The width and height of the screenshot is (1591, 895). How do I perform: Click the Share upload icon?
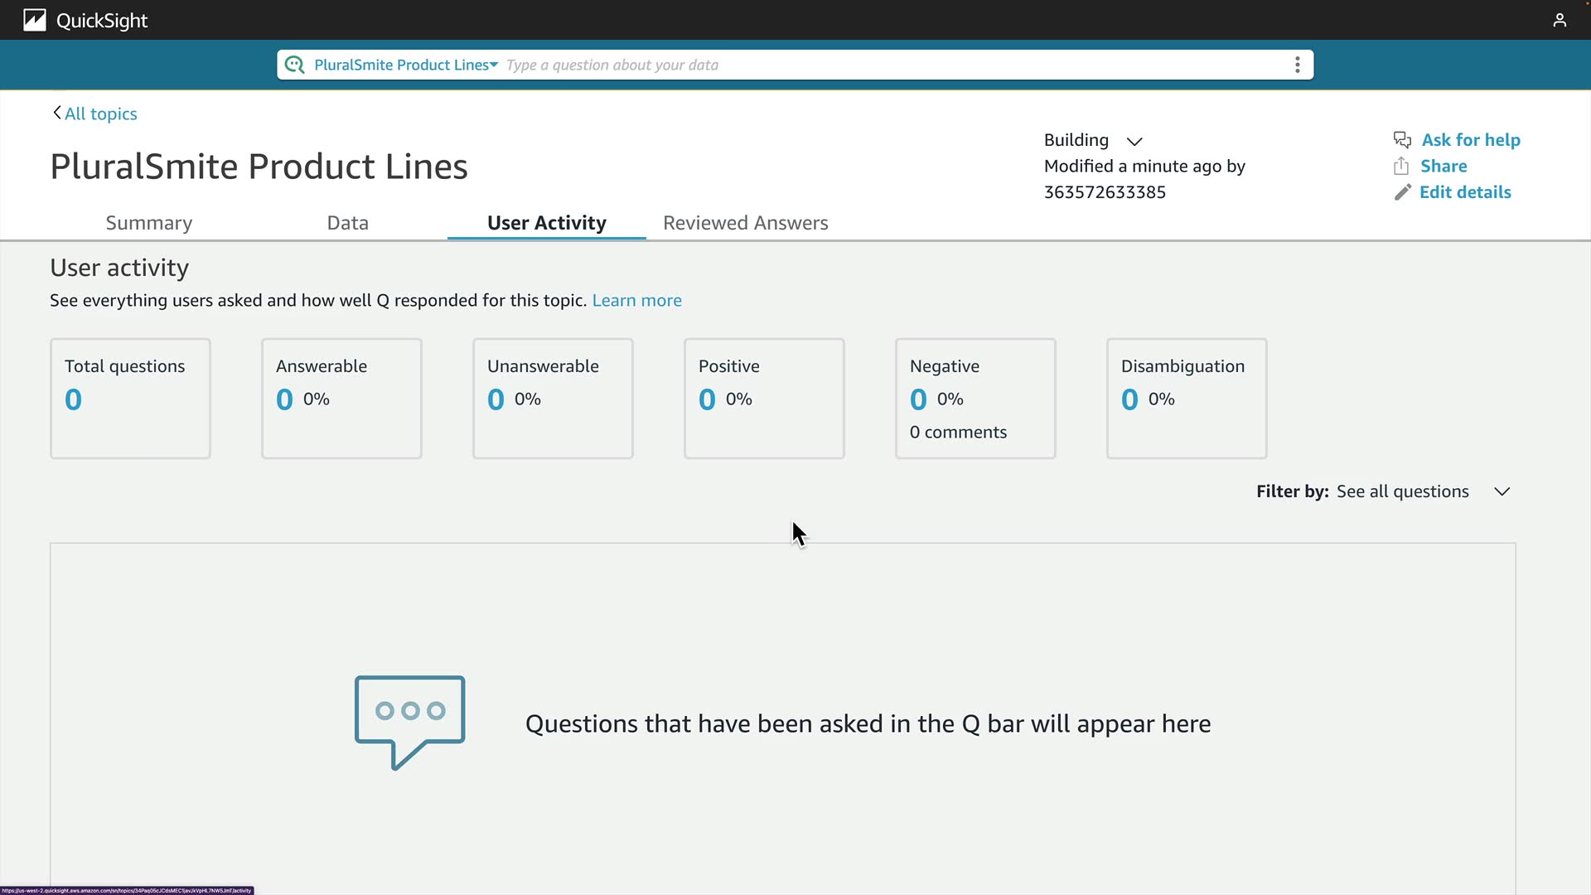[x=1401, y=167]
